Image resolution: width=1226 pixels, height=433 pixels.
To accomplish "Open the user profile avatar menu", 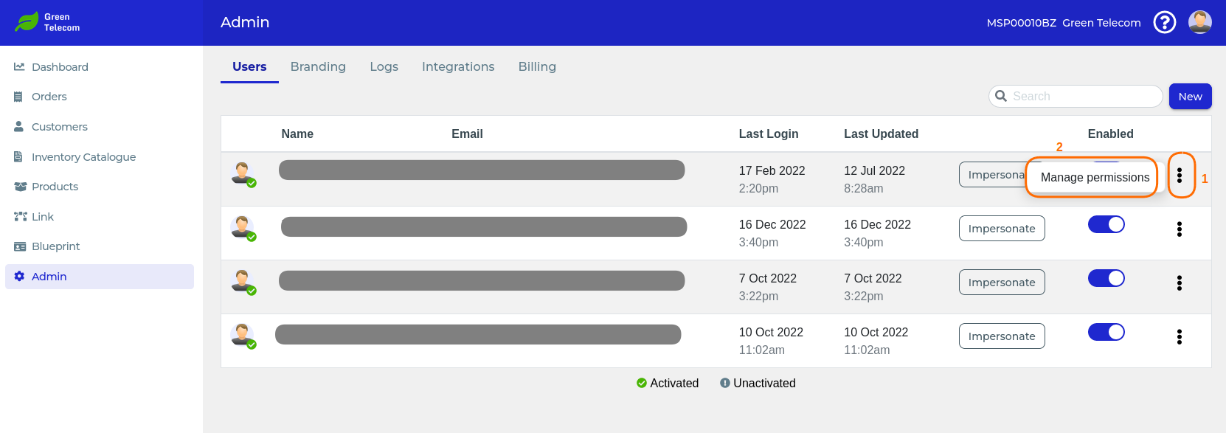I will coord(1200,22).
